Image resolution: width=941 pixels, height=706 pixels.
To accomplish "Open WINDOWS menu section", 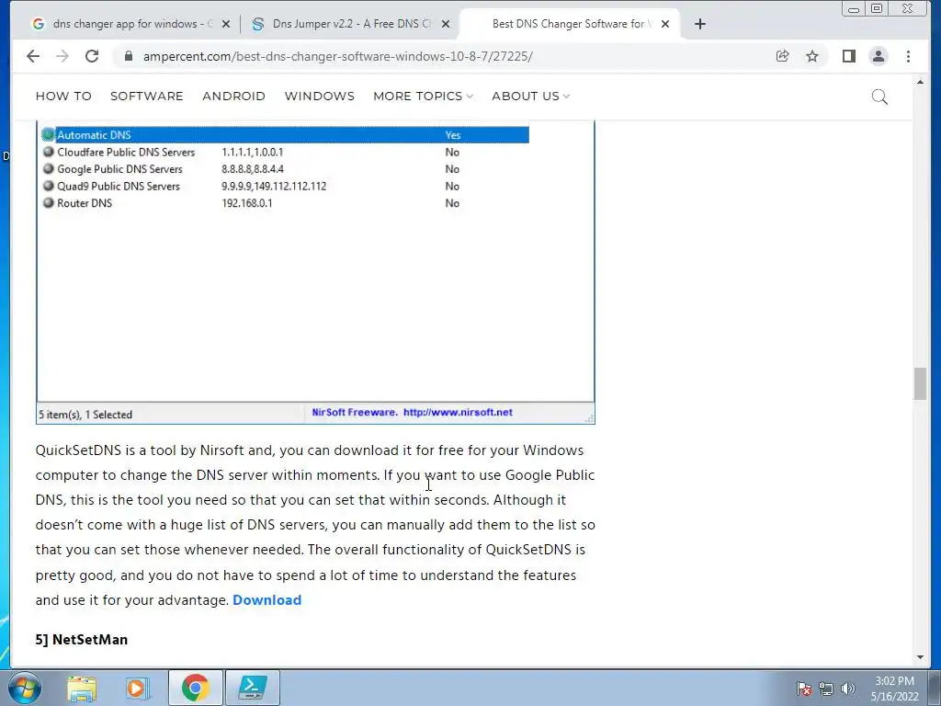I will pyautogui.click(x=319, y=96).
